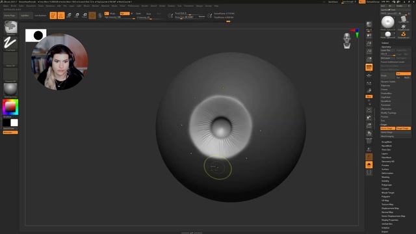Viewport: 416px width, 234px height.
Task: Collapse the Geometry subpalette
Action: tap(386, 47)
